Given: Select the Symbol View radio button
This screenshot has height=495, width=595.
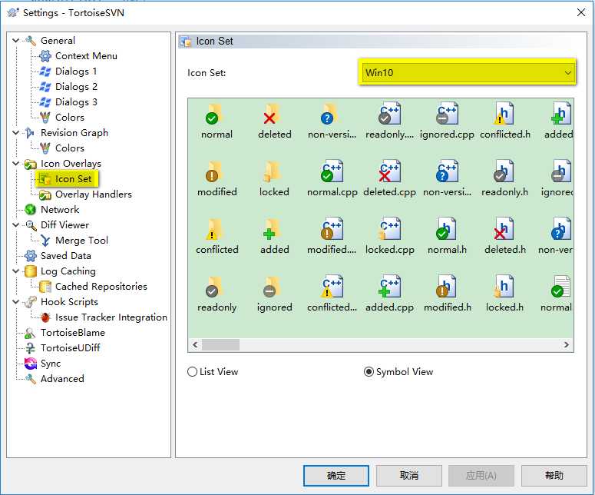Looking at the screenshot, I should tap(369, 371).
